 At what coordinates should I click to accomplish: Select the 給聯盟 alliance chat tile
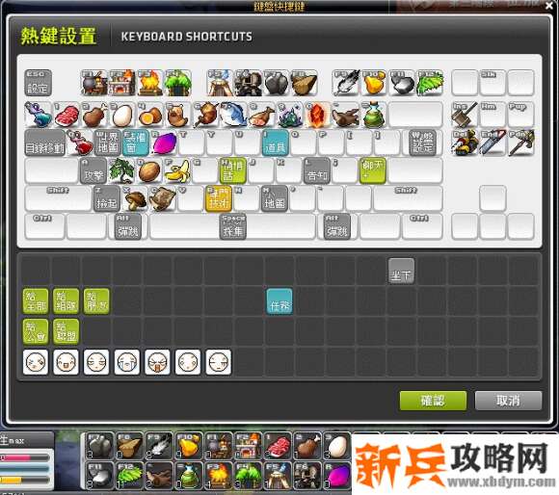click(x=66, y=332)
